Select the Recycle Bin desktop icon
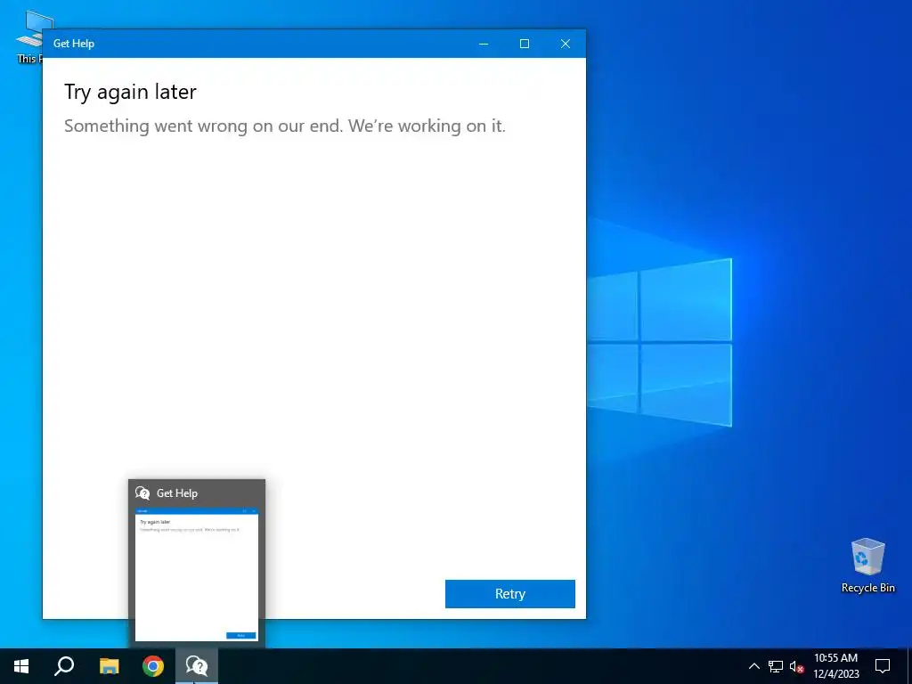Viewport: 912px width, 684px height. [x=867, y=566]
